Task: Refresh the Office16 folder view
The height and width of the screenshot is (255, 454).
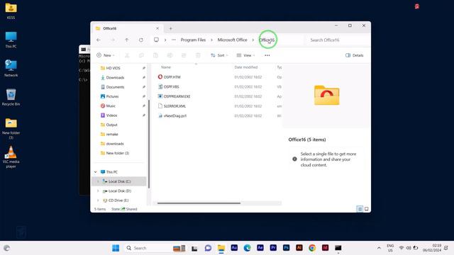Action: click(x=140, y=40)
